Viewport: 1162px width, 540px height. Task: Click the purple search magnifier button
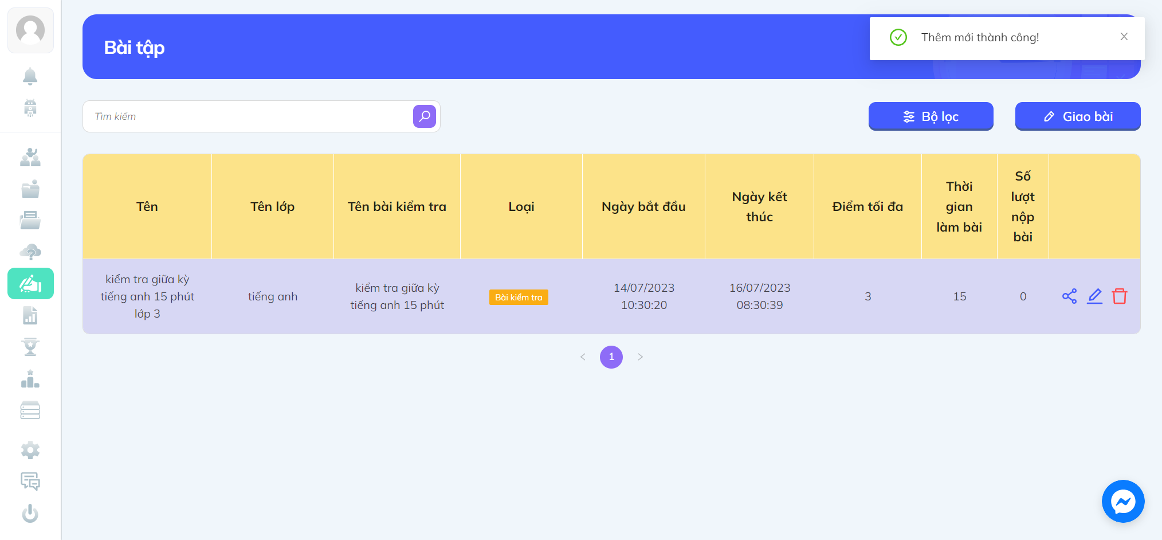tap(425, 116)
